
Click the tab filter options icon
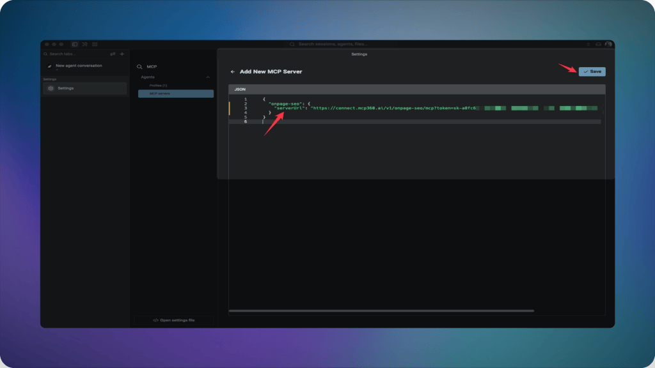tap(113, 54)
